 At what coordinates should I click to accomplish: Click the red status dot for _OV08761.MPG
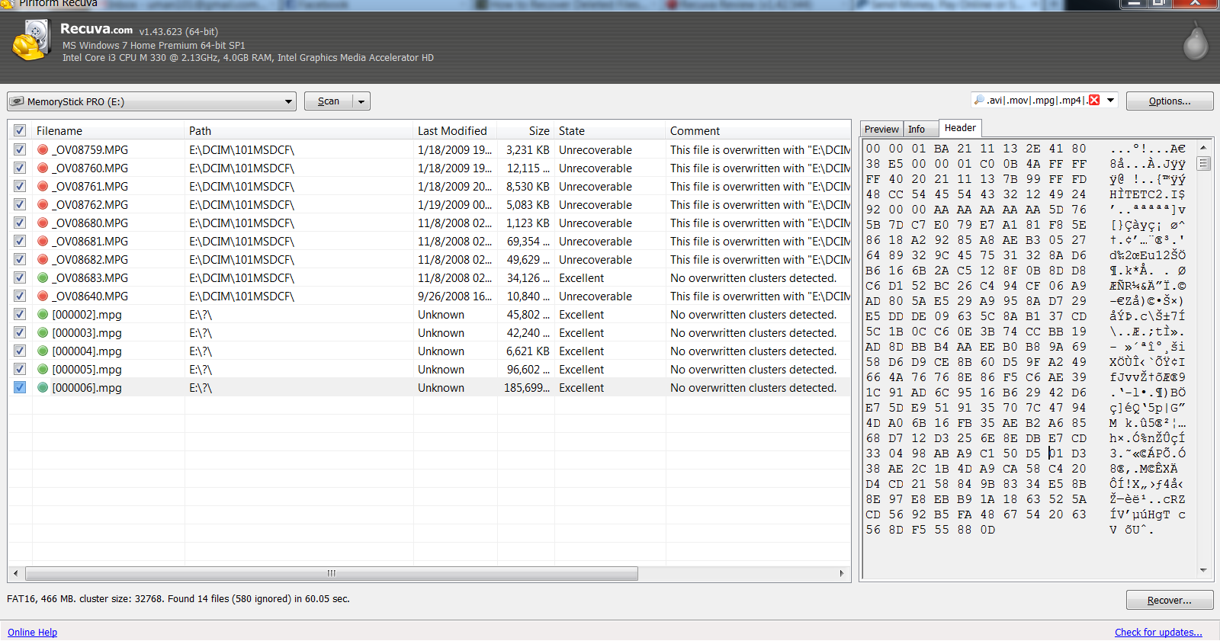pos(43,187)
